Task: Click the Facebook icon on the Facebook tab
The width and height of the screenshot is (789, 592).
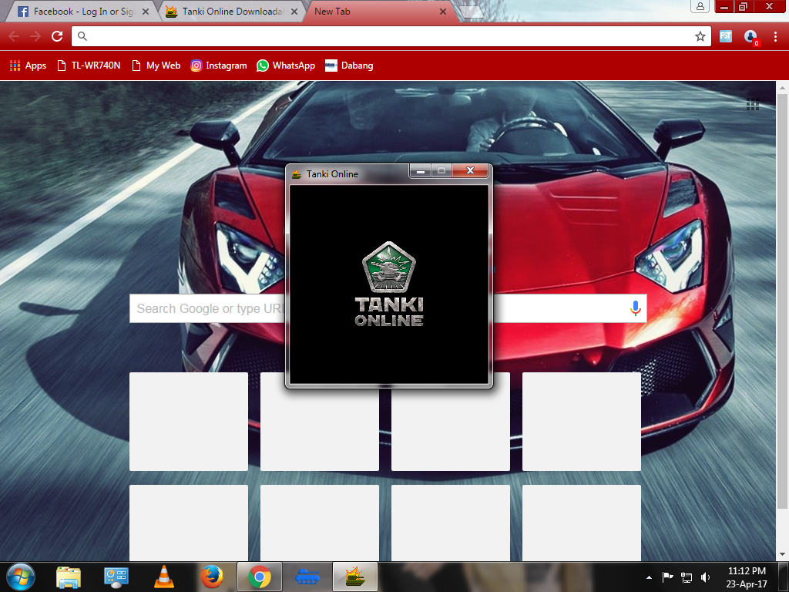Action: (22, 12)
